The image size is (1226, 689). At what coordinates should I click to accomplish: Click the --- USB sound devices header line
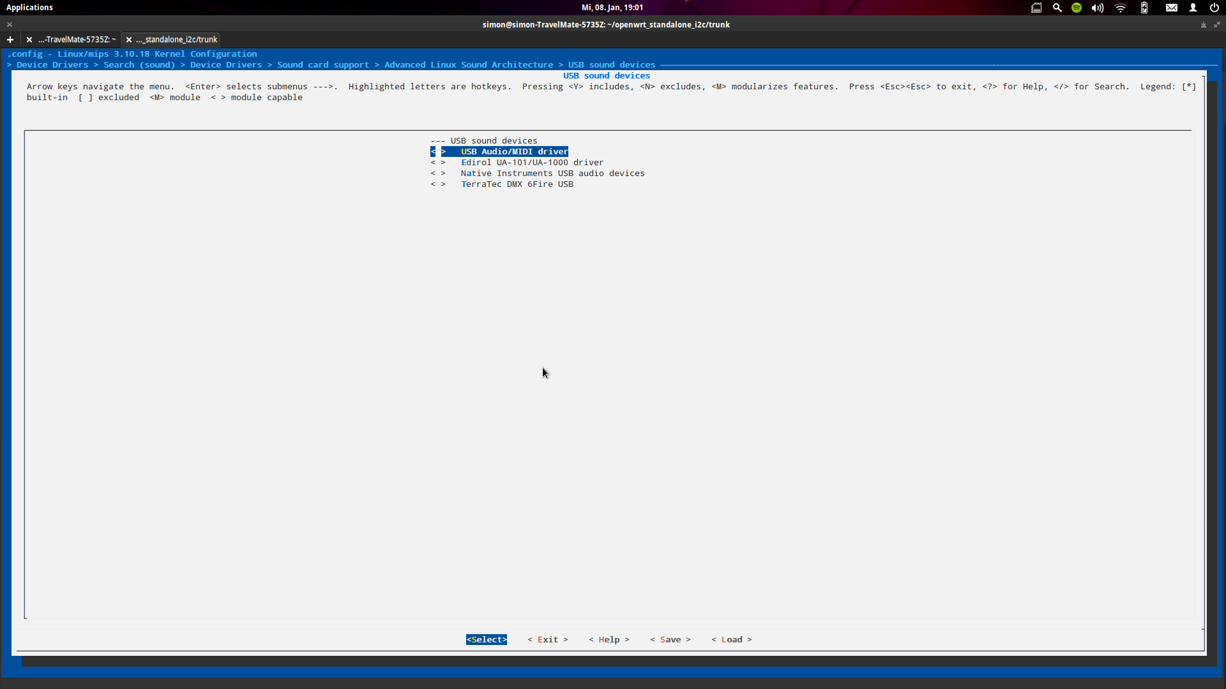point(484,141)
